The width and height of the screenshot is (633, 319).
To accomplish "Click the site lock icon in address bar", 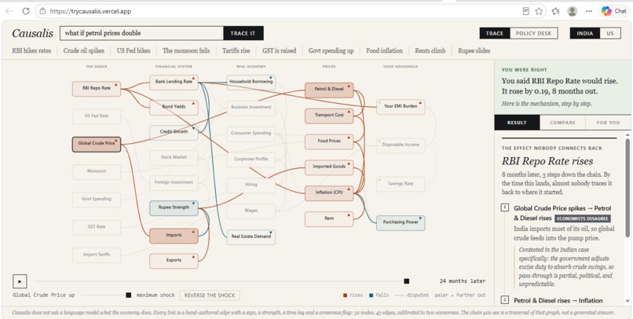I will click(43, 11).
